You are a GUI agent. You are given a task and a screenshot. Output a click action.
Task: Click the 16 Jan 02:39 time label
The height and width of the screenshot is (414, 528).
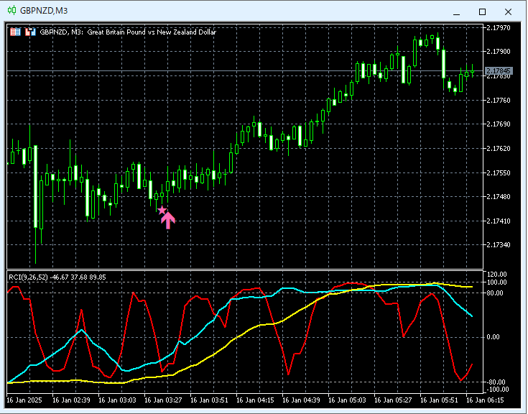(x=71, y=400)
